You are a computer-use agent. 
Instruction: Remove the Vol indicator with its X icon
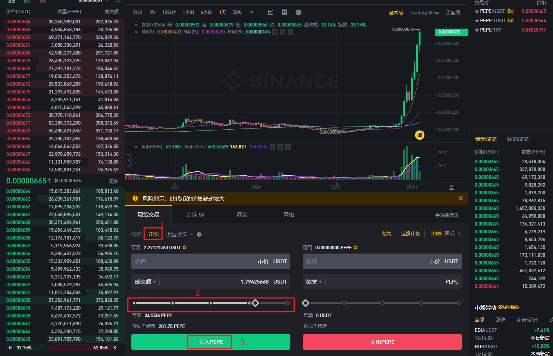click(x=288, y=147)
